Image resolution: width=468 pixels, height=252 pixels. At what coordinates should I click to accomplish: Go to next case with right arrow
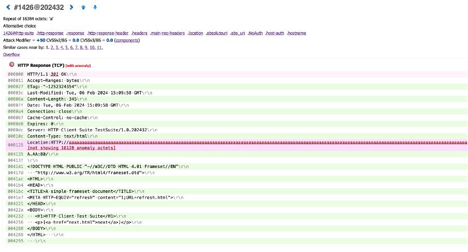click(71, 7)
